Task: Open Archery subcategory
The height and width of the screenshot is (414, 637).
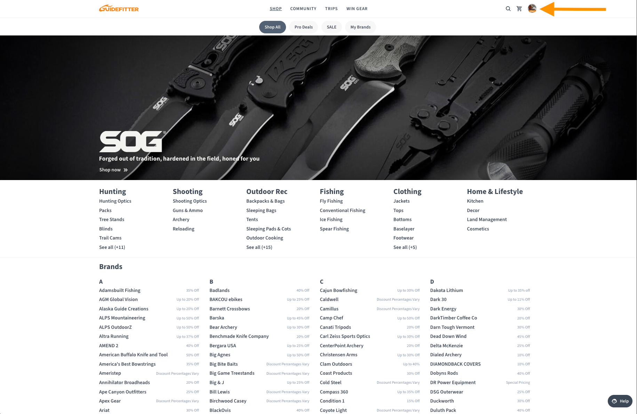Action: [x=181, y=220]
